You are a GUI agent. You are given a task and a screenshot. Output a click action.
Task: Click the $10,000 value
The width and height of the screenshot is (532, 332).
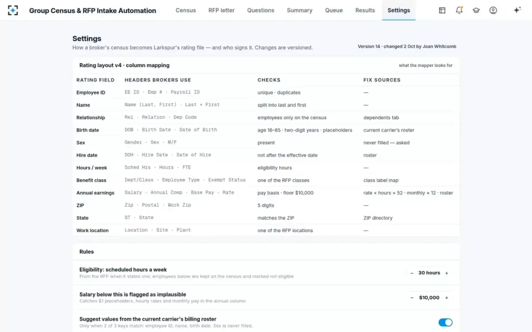[x=429, y=298]
